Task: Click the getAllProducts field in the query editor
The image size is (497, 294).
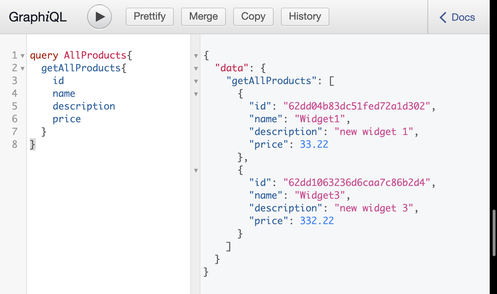Action: pyautogui.click(x=81, y=68)
